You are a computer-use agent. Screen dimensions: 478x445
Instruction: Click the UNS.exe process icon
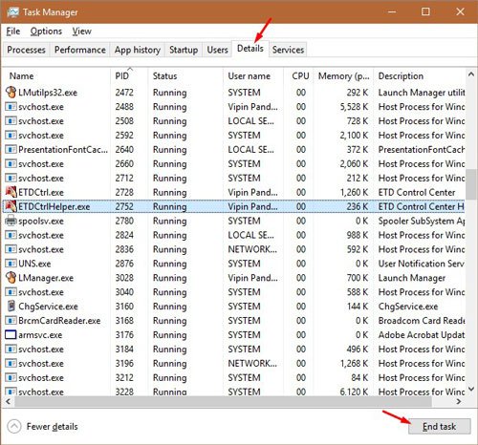(11, 264)
